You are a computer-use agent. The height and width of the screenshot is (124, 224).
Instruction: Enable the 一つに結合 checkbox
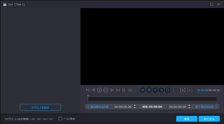60,119
